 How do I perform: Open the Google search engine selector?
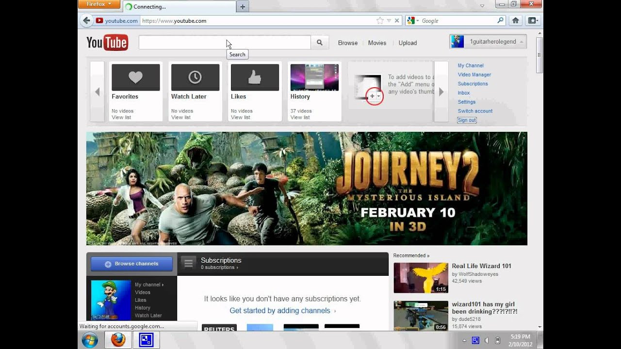coord(413,21)
